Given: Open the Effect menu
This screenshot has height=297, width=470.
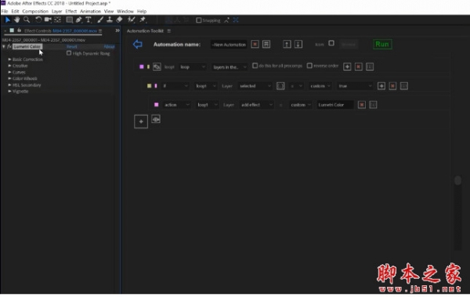Looking at the screenshot, I should [71, 12].
